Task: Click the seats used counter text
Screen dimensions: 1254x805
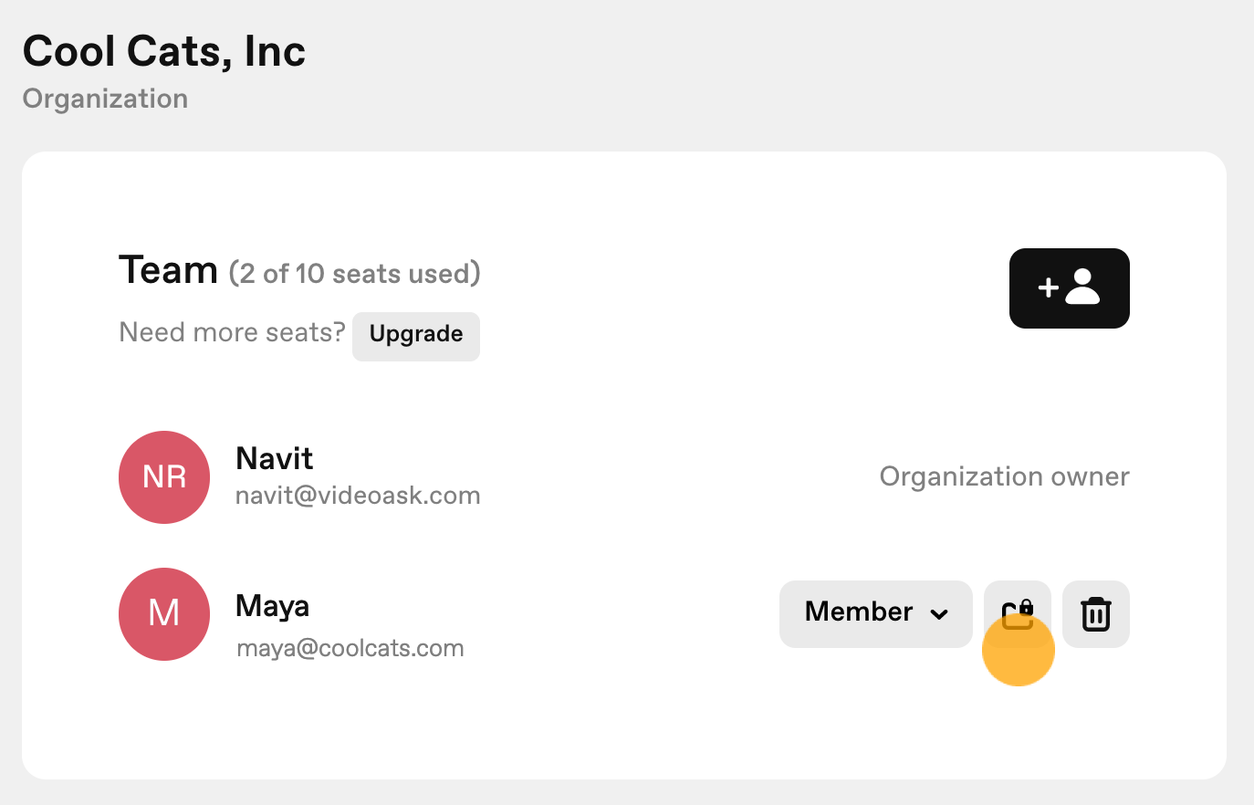Action: tap(354, 274)
